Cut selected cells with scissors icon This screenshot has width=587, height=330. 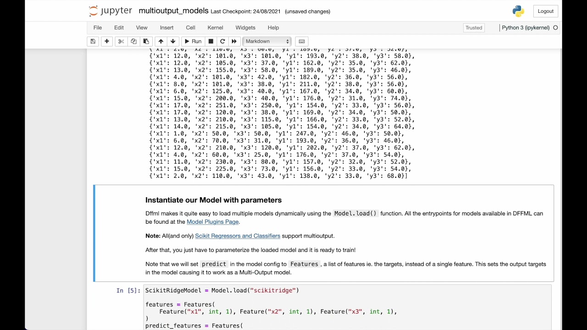(121, 41)
